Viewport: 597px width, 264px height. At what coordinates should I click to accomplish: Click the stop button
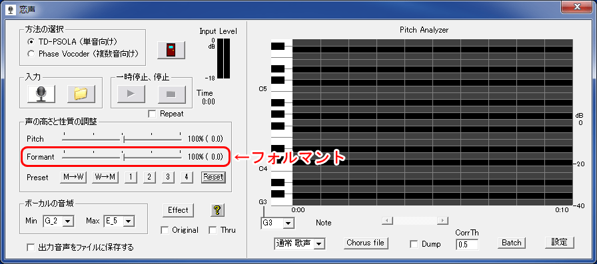171,94
